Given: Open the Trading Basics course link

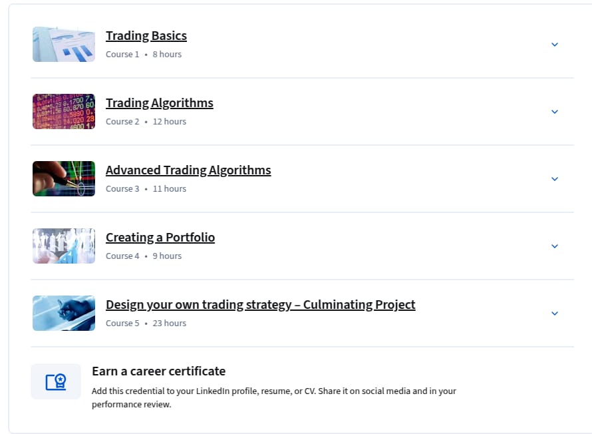Looking at the screenshot, I should click(146, 36).
